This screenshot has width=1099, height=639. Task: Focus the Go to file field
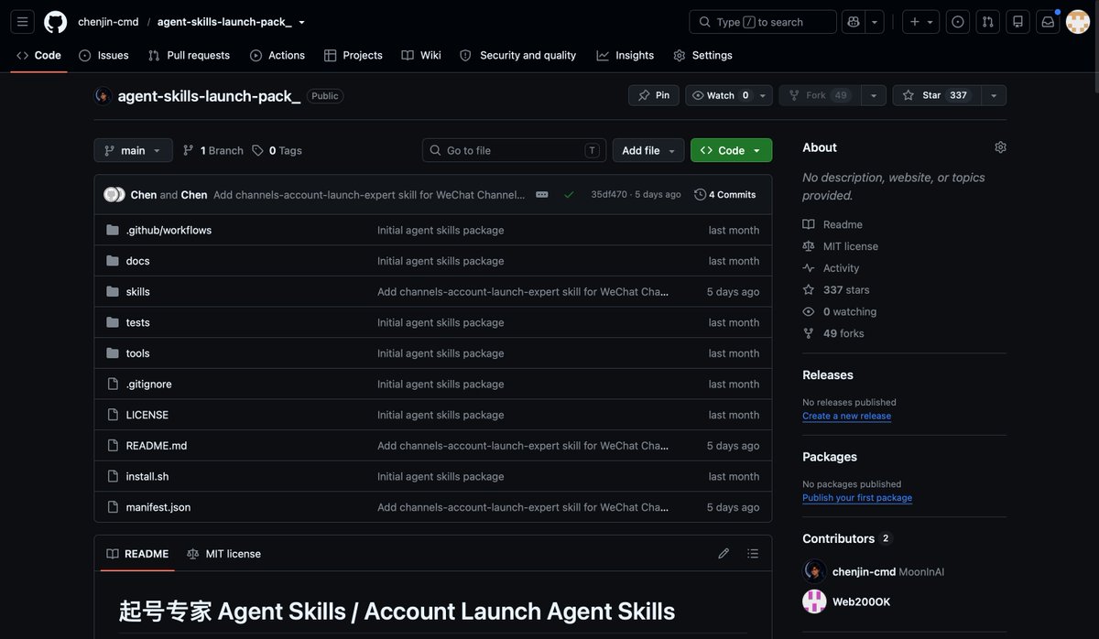(x=514, y=150)
